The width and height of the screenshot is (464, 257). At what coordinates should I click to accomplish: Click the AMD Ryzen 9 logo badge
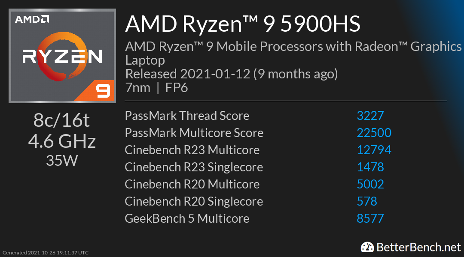pos(62,56)
